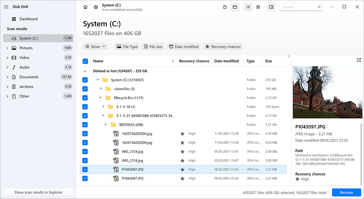Switch to folder view icon
This screenshot has height=199, width=364.
[235, 7]
